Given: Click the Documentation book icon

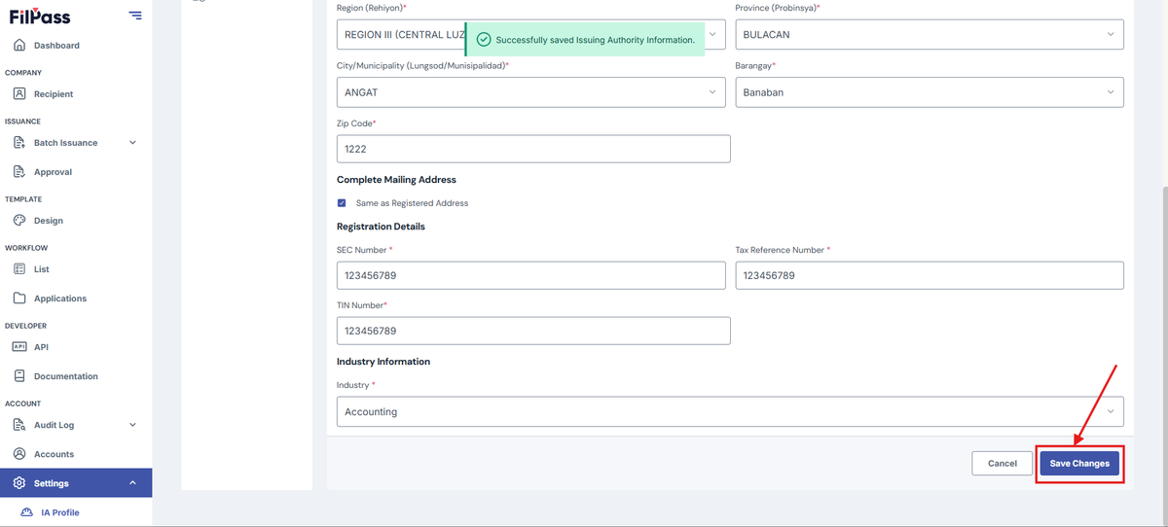Looking at the screenshot, I should tap(19, 376).
